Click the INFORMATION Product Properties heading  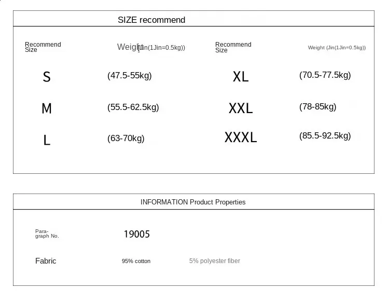(193, 202)
